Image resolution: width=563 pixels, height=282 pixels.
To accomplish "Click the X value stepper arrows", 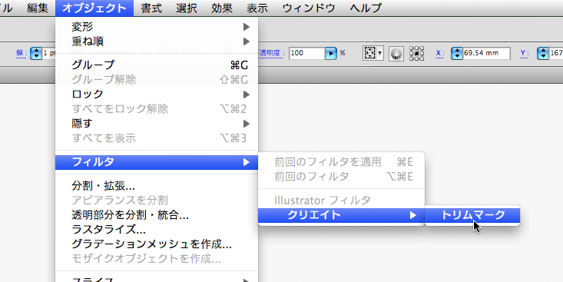I will 457,54.
